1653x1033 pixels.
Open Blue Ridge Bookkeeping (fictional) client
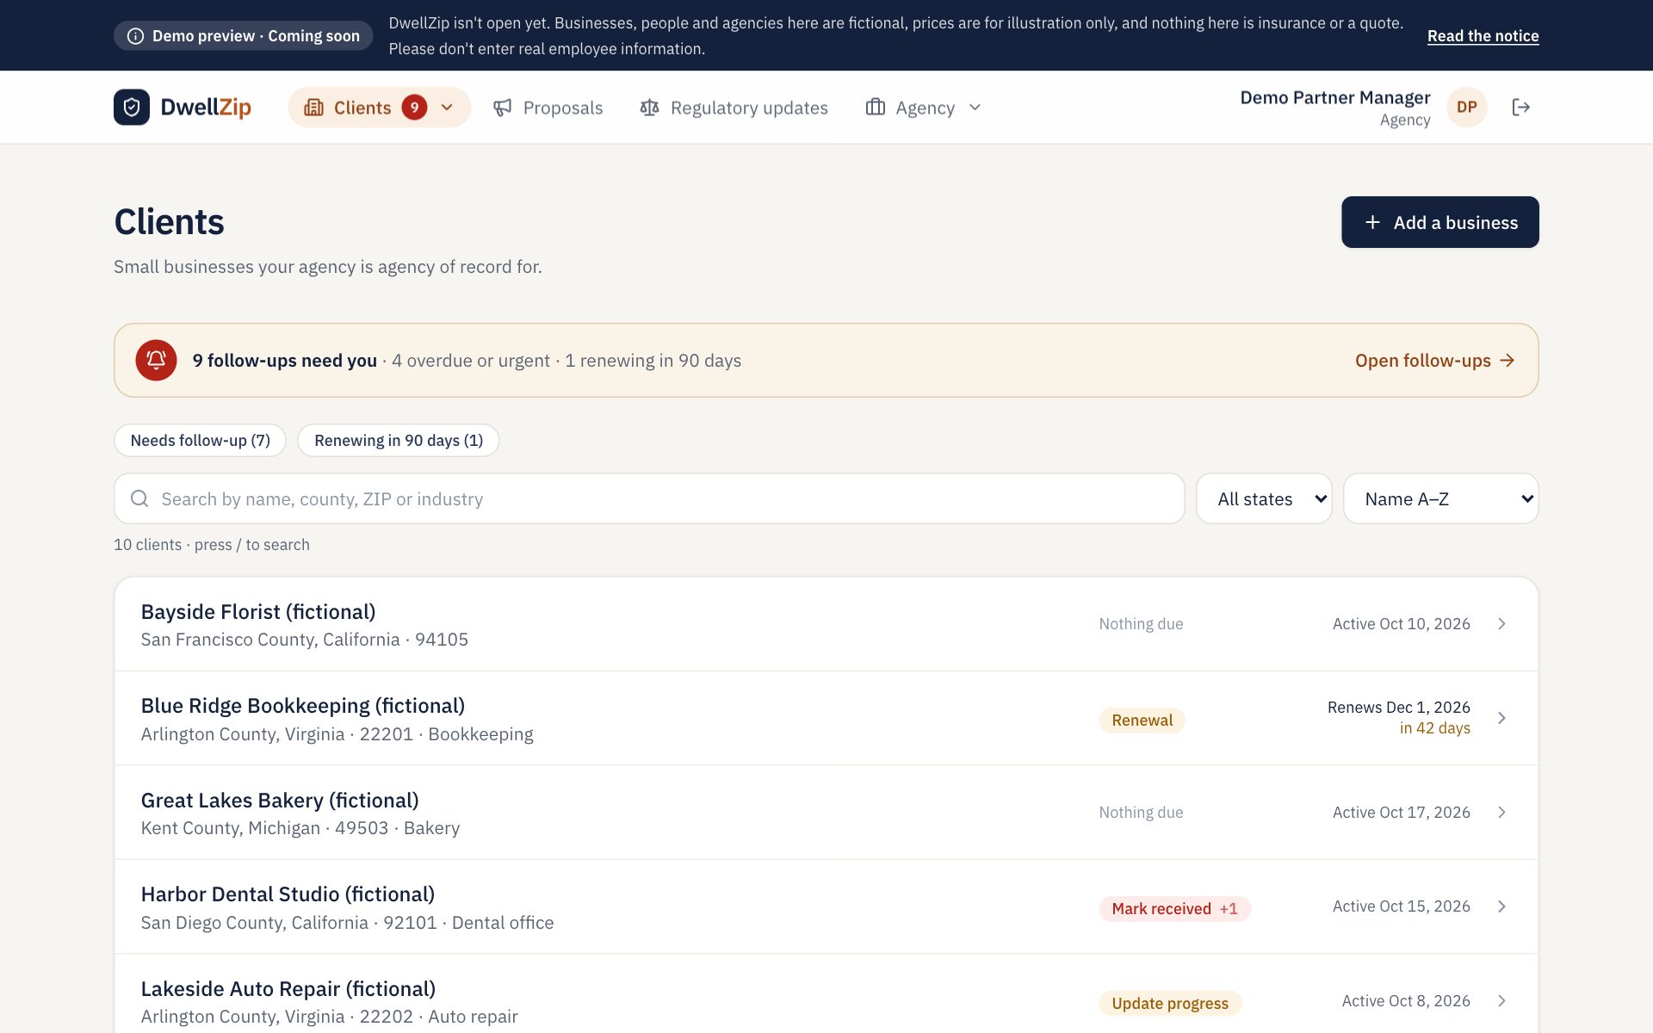pos(826,718)
